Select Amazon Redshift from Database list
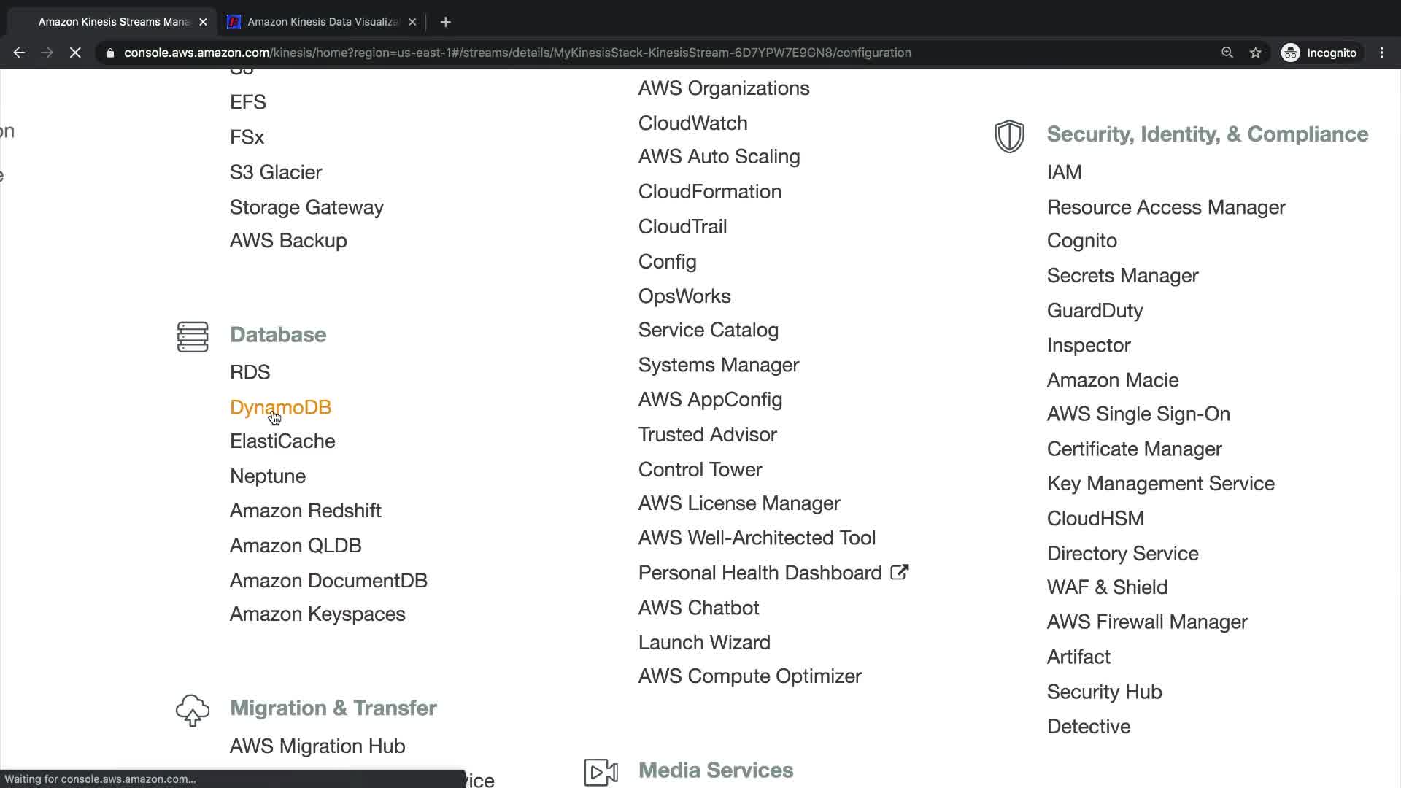The width and height of the screenshot is (1401, 788). pos(305,511)
